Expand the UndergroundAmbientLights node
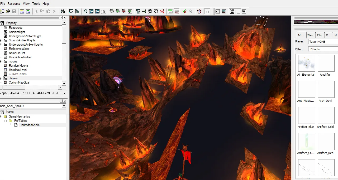This screenshot has width=338, height=180. (1, 45)
